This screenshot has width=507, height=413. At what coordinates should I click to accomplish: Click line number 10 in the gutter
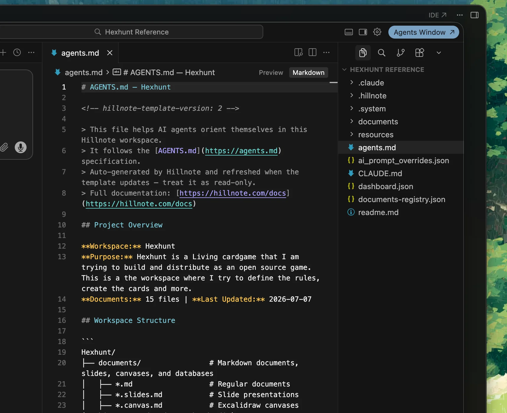click(62, 225)
